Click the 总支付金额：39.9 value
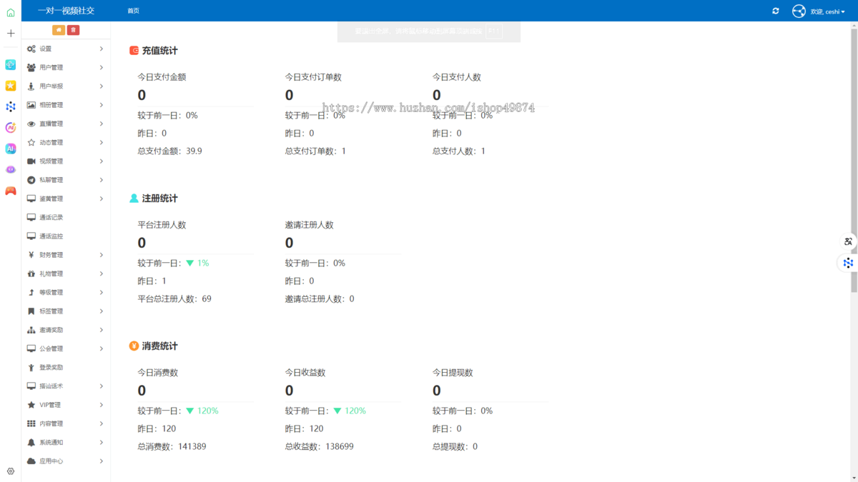This screenshot has height=482, width=858. (x=170, y=151)
